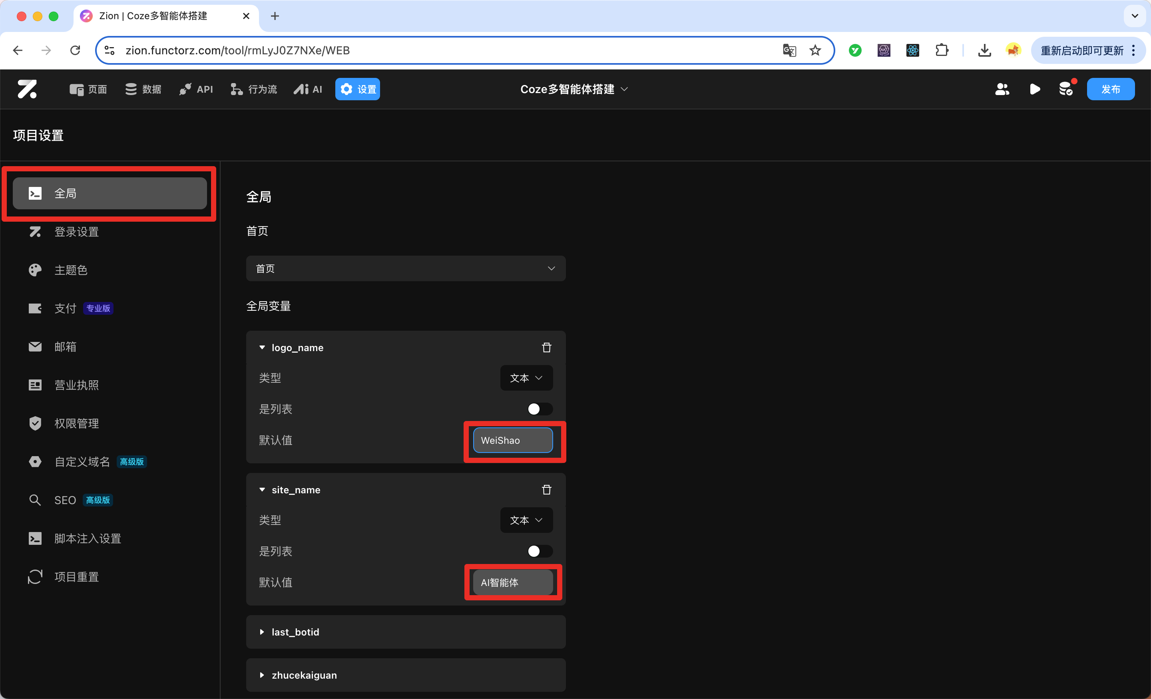Start project preview with the play icon
Image resolution: width=1151 pixels, height=699 pixels.
click(x=1035, y=89)
